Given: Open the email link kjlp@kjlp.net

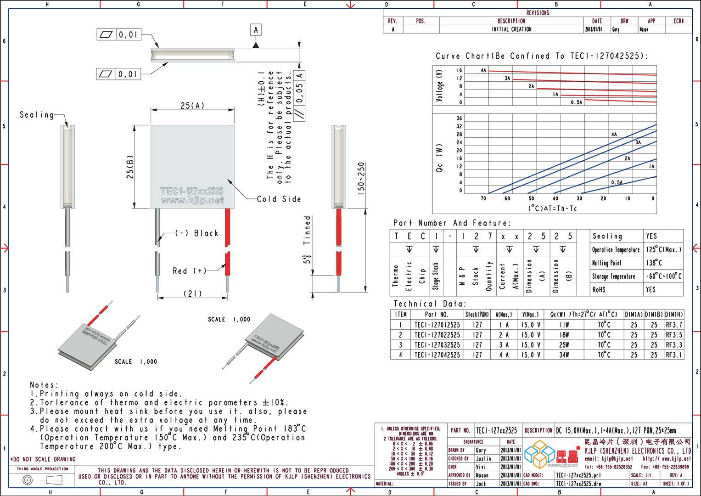Looking at the screenshot, I should (608, 459).
